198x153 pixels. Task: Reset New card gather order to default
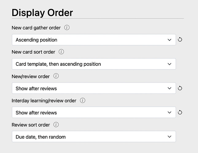[x=180, y=40]
